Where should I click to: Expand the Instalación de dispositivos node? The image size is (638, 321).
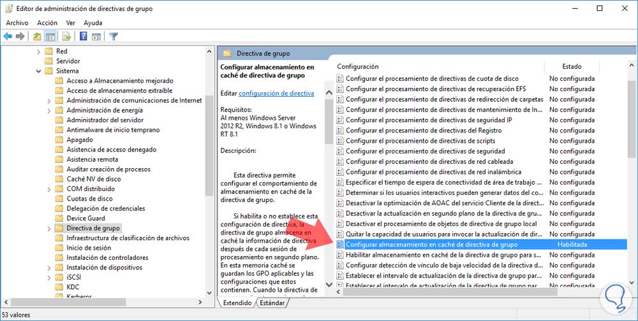point(49,267)
